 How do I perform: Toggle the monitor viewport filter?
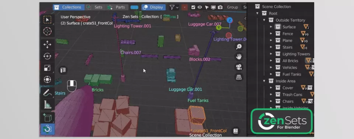tap(214, 7)
